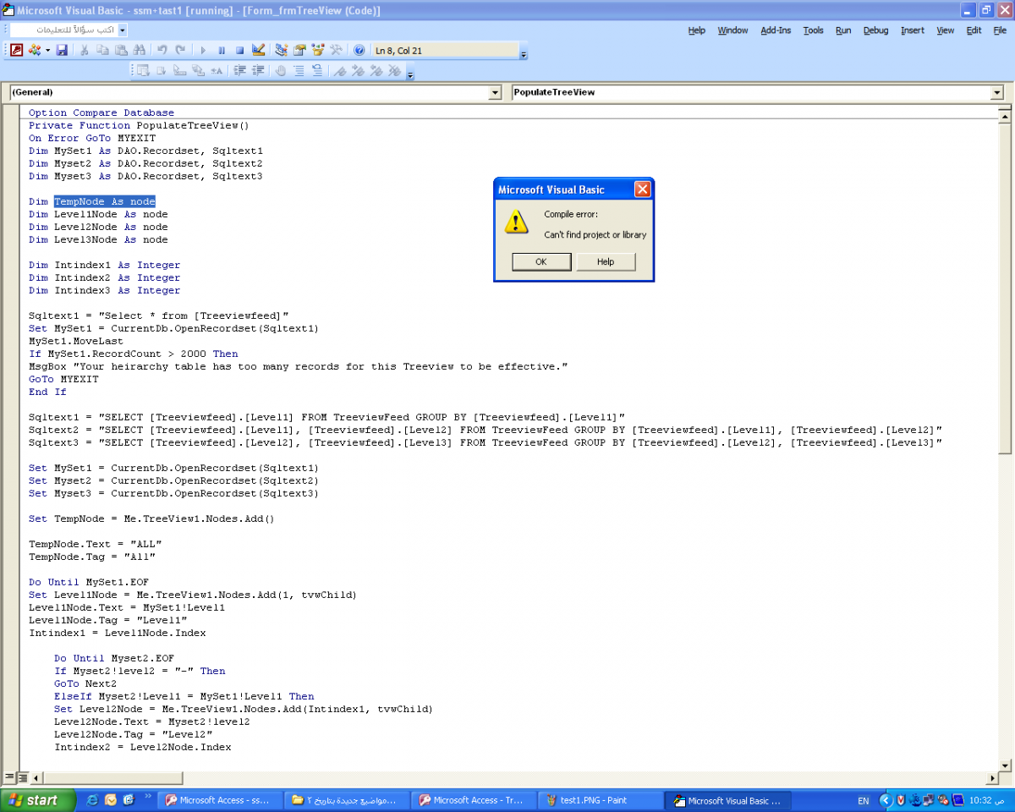Viewport: 1015px width, 812px height.
Task: Expand quick launch chevron on taskbar
Action: (x=149, y=796)
